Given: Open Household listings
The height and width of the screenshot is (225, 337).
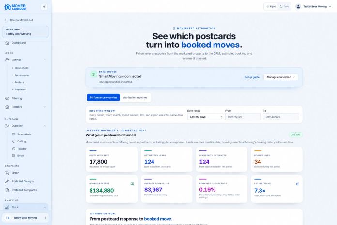Looking at the screenshot, I should coord(21,68).
